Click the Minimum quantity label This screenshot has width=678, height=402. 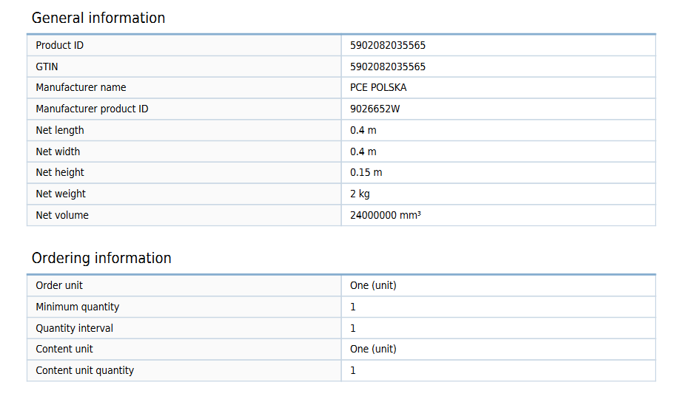point(78,307)
